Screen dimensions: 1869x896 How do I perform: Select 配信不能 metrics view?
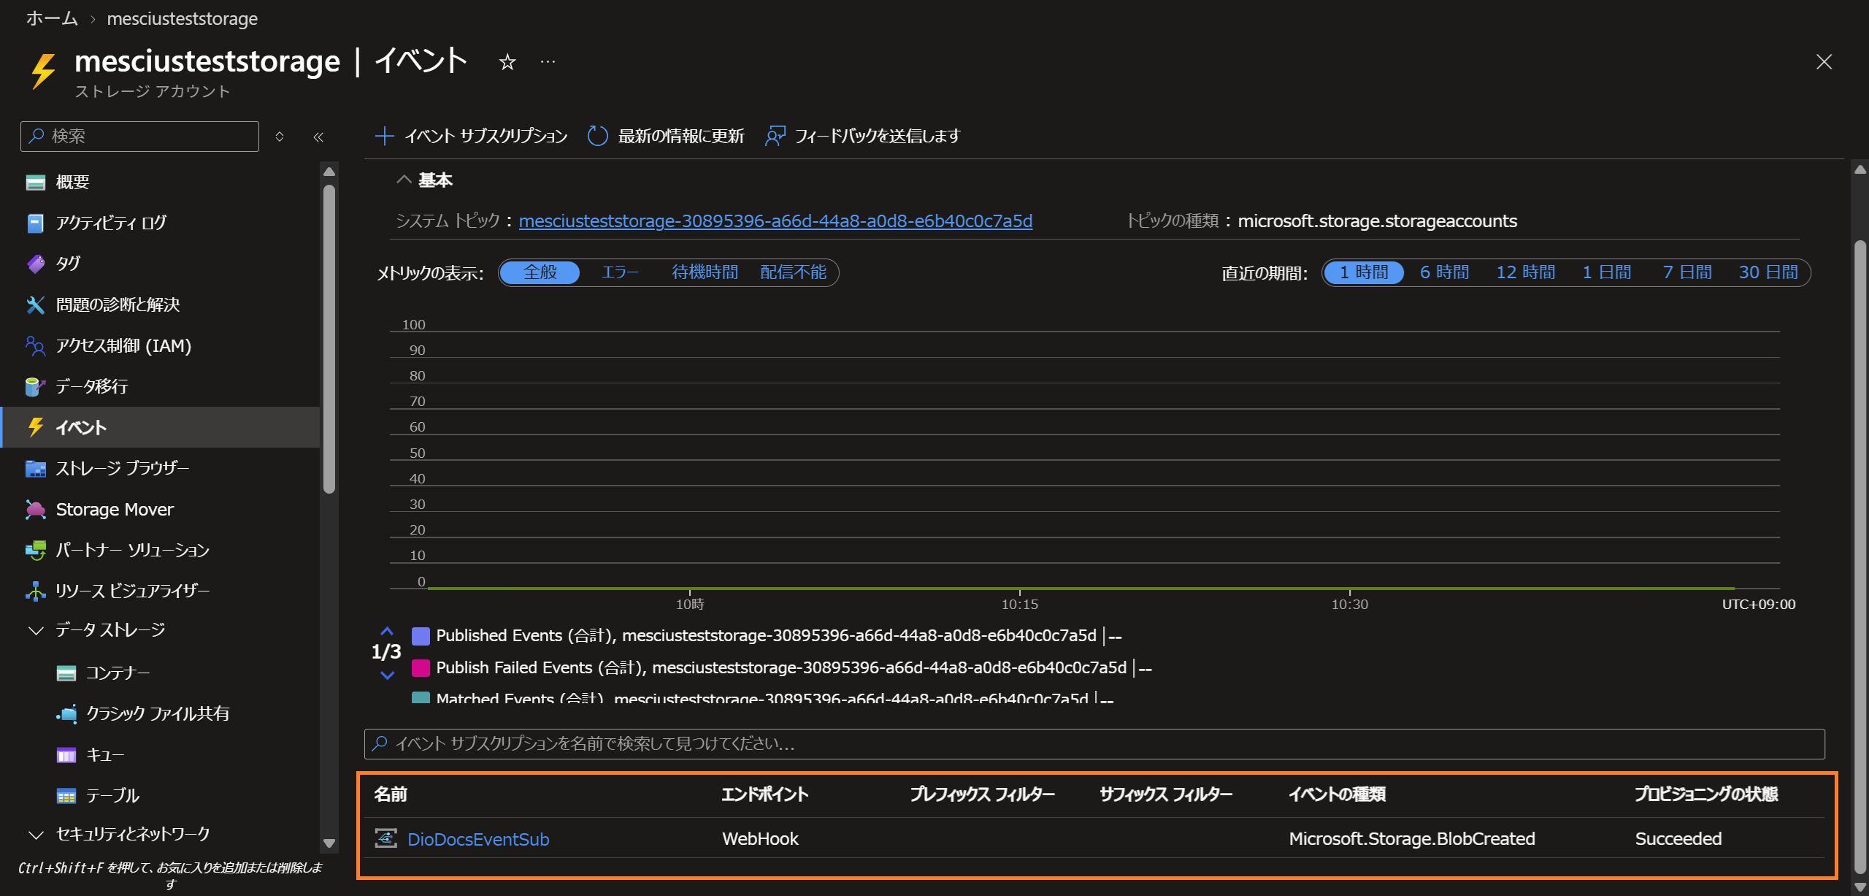[x=793, y=272]
